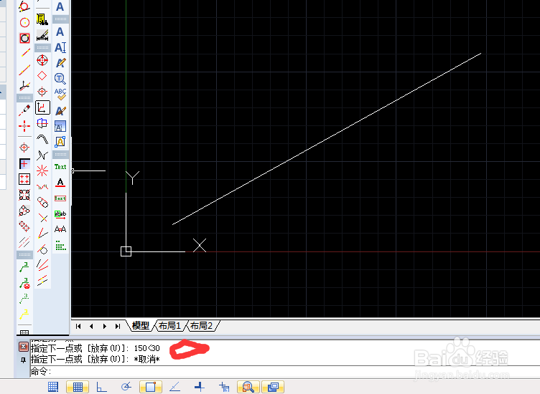Click the yellow list calculator icon

tap(42, 19)
